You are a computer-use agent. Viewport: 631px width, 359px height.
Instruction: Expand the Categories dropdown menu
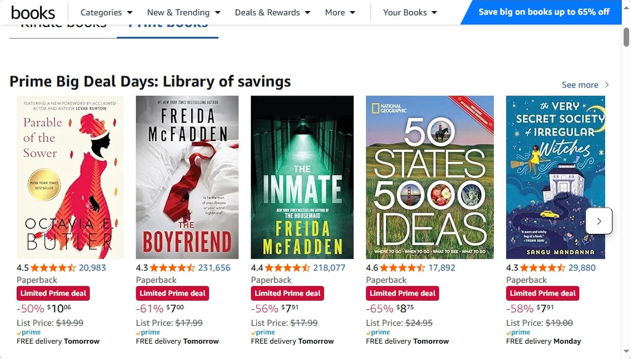(106, 12)
